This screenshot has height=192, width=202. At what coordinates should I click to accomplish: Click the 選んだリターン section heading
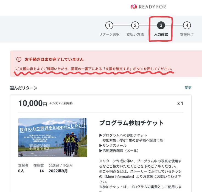pyautogui.click(x=24, y=88)
